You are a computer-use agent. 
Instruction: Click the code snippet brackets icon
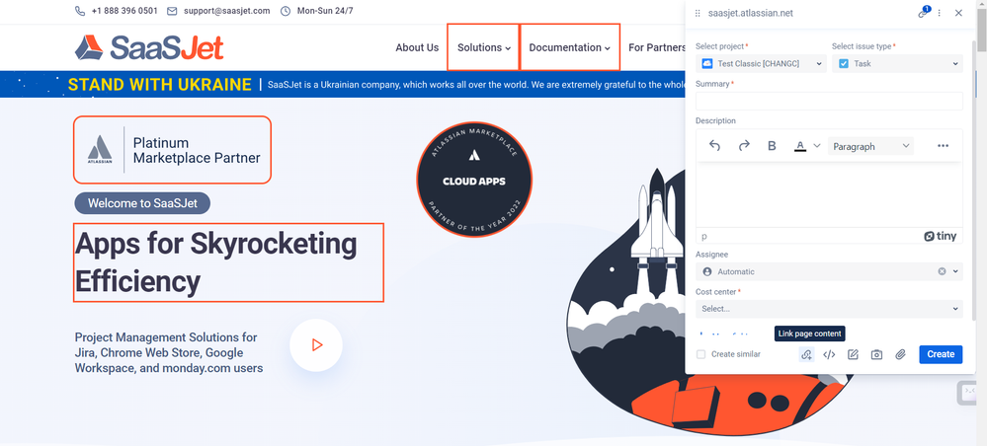pyautogui.click(x=830, y=355)
